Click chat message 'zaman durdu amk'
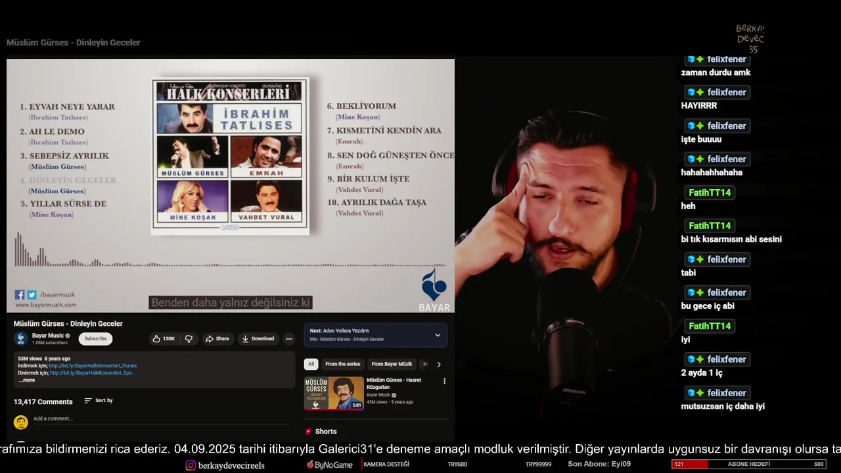 pyautogui.click(x=716, y=73)
